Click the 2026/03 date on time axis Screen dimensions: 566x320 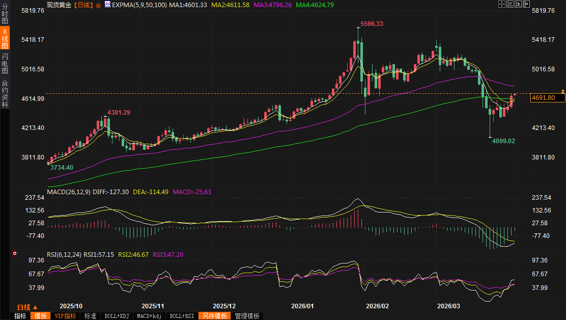tap(449, 306)
